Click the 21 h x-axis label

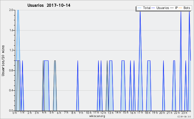[x=169, y=113]
